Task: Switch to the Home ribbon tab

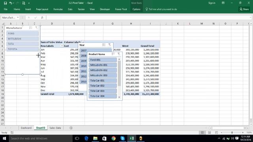Action: pyautogui.click(x=17, y=9)
